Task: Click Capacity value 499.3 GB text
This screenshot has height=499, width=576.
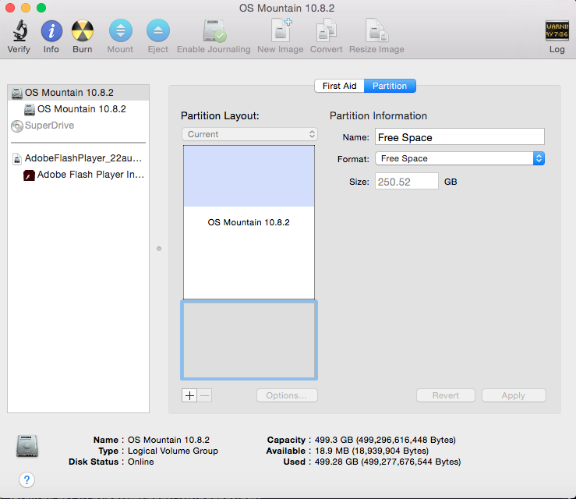Action: click(x=385, y=440)
